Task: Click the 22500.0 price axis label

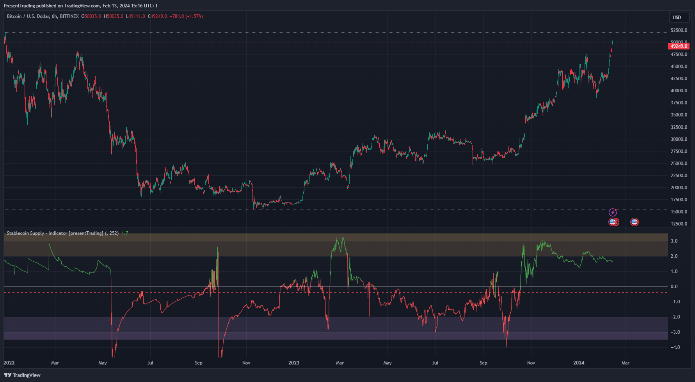Action: tap(679, 176)
